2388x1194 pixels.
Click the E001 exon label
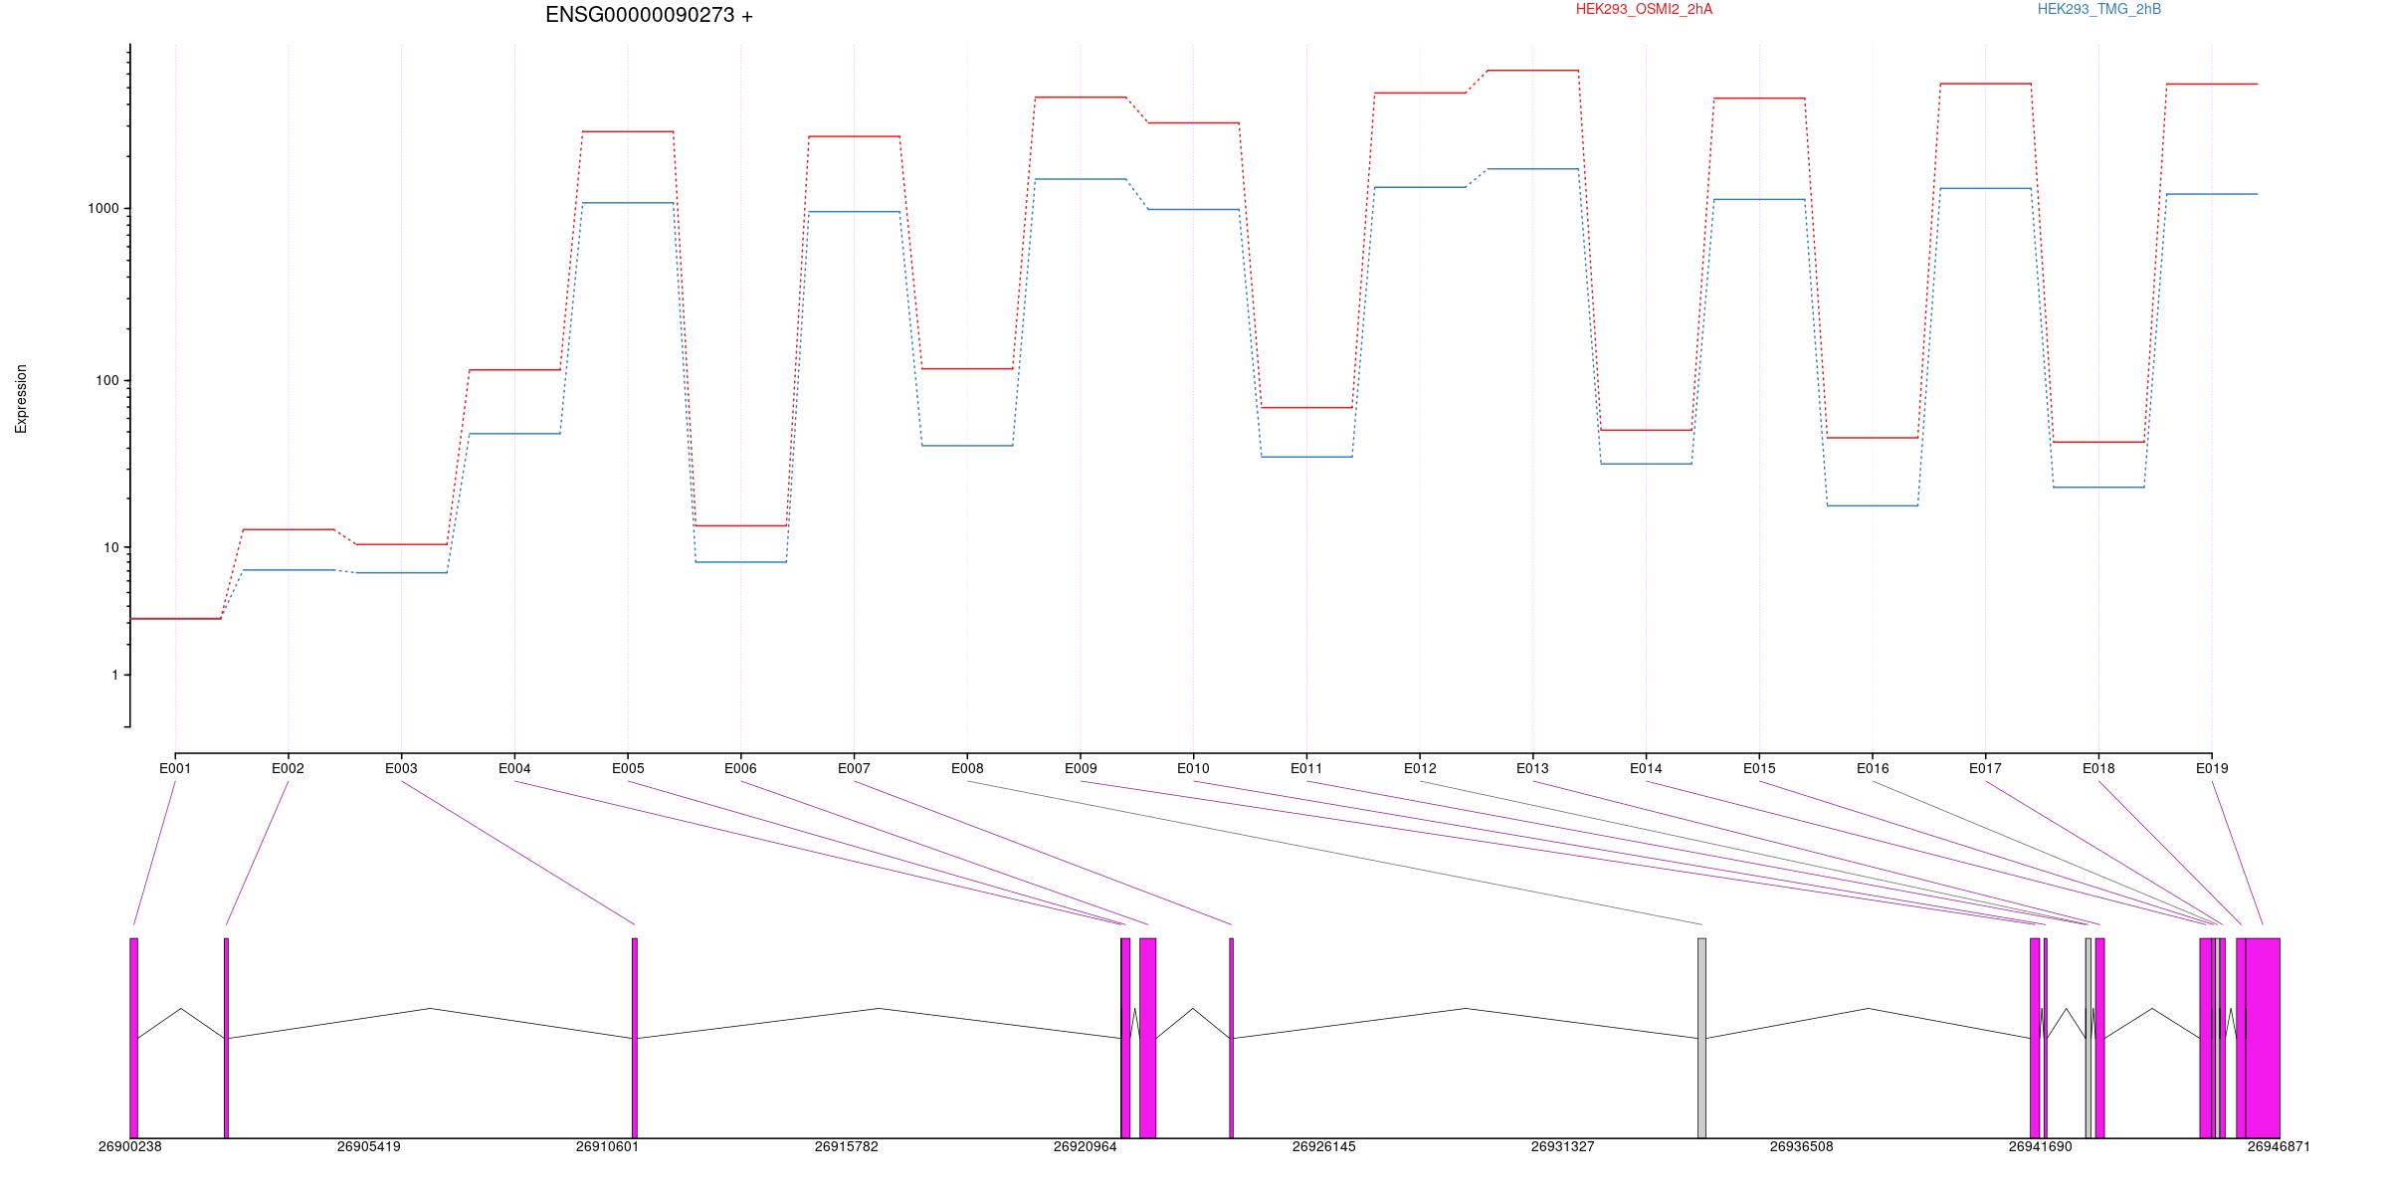click(x=175, y=768)
